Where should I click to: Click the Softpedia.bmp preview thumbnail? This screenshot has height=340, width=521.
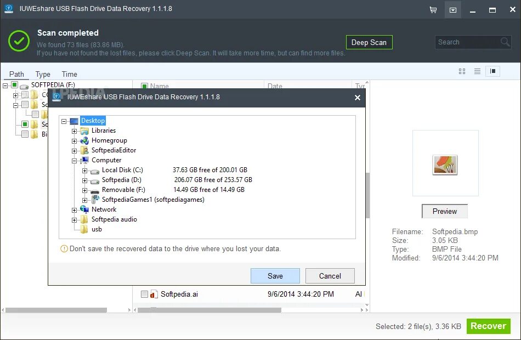point(445,165)
